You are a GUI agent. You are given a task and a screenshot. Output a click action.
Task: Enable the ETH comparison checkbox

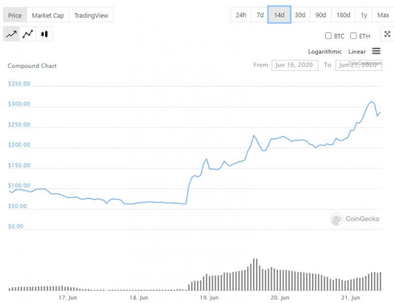[353, 36]
